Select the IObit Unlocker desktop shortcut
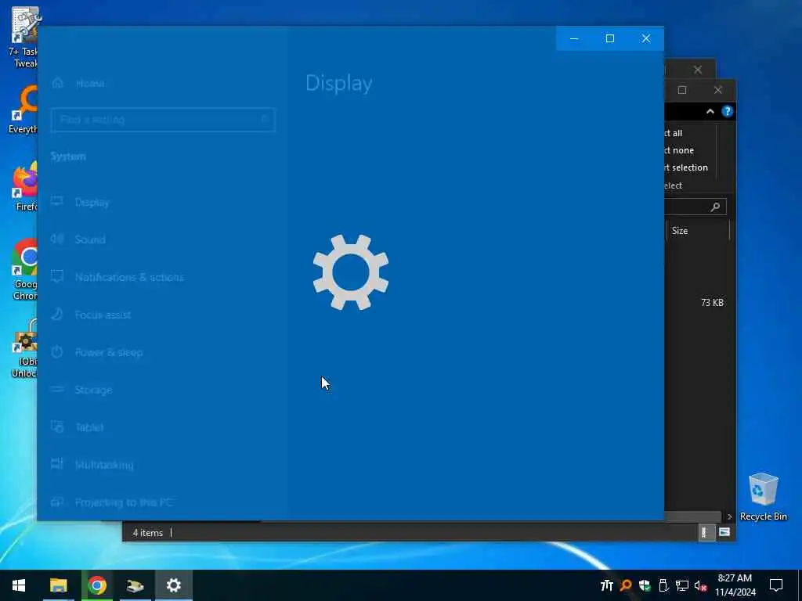802x601 pixels. (24, 348)
